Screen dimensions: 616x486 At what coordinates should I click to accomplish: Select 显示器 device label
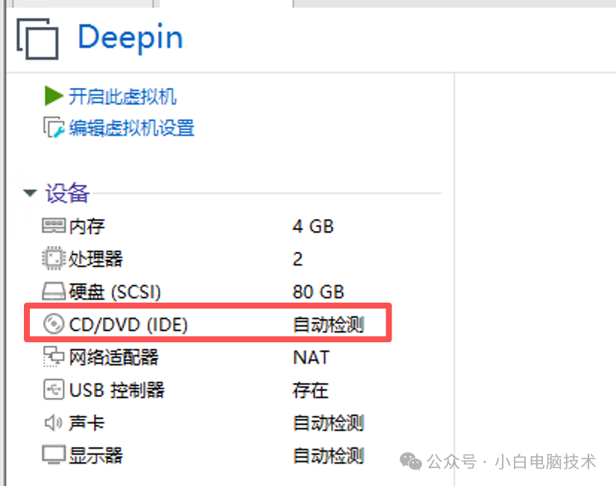point(95,455)
